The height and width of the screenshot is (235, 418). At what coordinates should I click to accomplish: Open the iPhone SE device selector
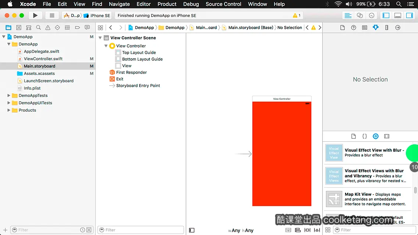point(97,15)
